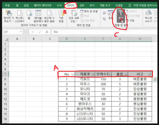159x125 pixels.
Task: Click the confirm checkmark in formula bar
Action: coord(40,32)
